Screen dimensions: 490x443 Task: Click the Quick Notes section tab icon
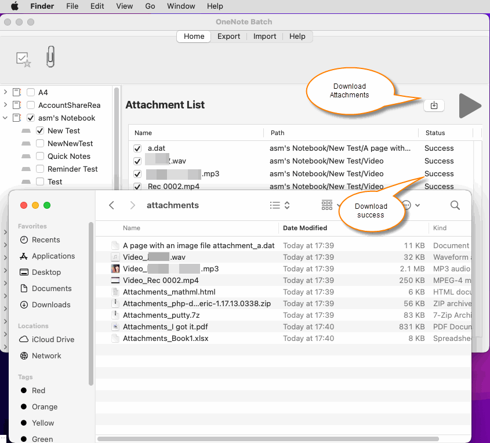coord(26,156)
